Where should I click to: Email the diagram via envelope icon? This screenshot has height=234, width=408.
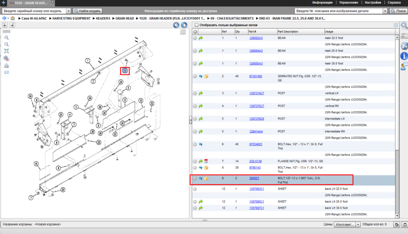pyautogui.click(x=7, y=72)
